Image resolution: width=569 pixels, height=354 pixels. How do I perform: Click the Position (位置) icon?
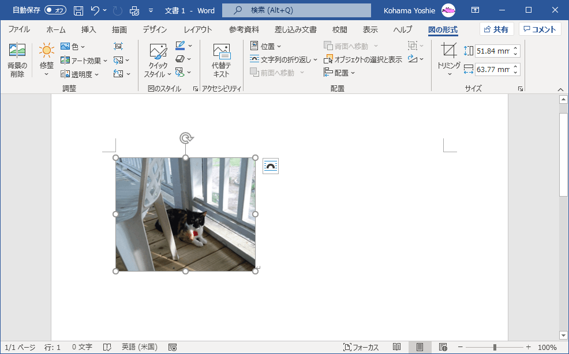coord(254,46)
